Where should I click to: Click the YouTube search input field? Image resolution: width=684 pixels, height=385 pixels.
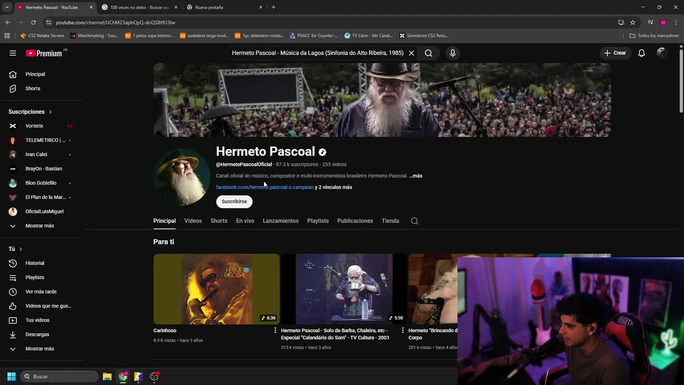(317, 53)
